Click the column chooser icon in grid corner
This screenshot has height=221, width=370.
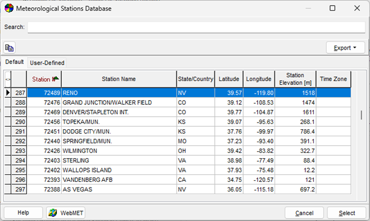click(8, 79)
